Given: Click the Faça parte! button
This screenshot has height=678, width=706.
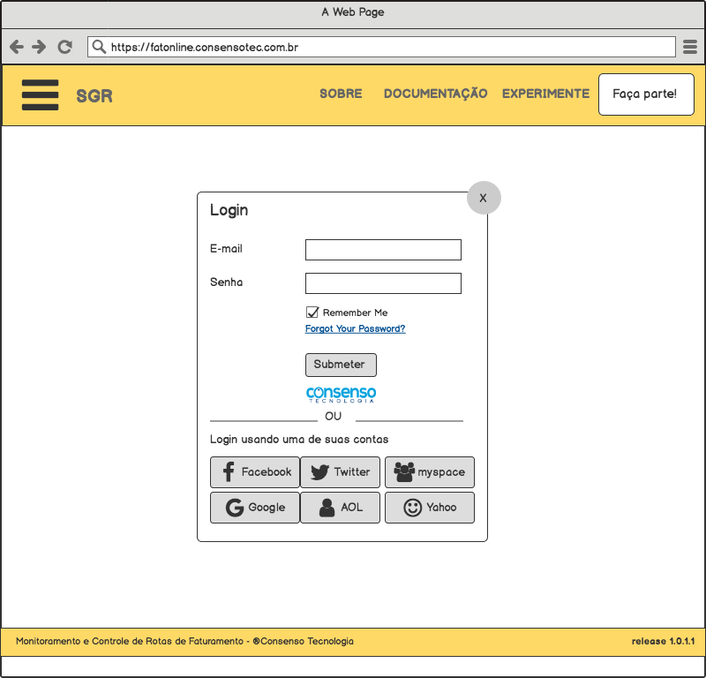Looking at the screenshot, I should click(x=646, y=94).
